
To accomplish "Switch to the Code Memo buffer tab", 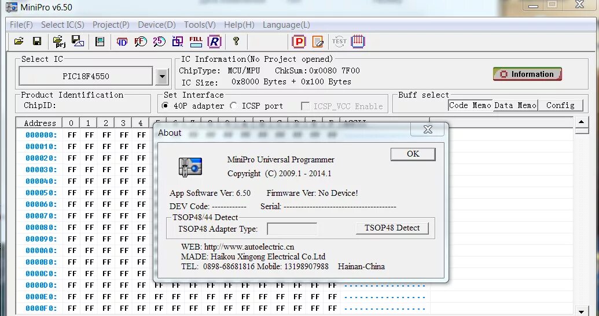I will 471,105.
